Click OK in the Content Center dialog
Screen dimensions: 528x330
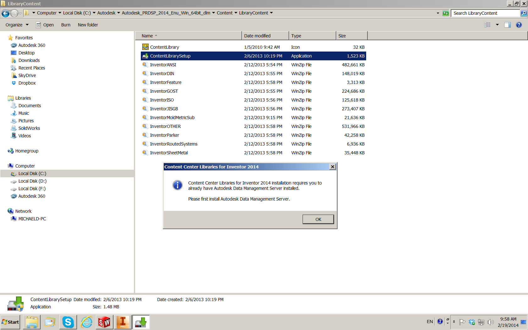(318, 219)
